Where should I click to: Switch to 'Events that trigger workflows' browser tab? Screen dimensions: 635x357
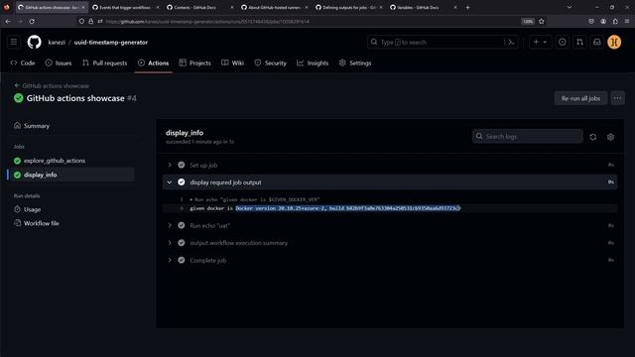click(126, 7)
